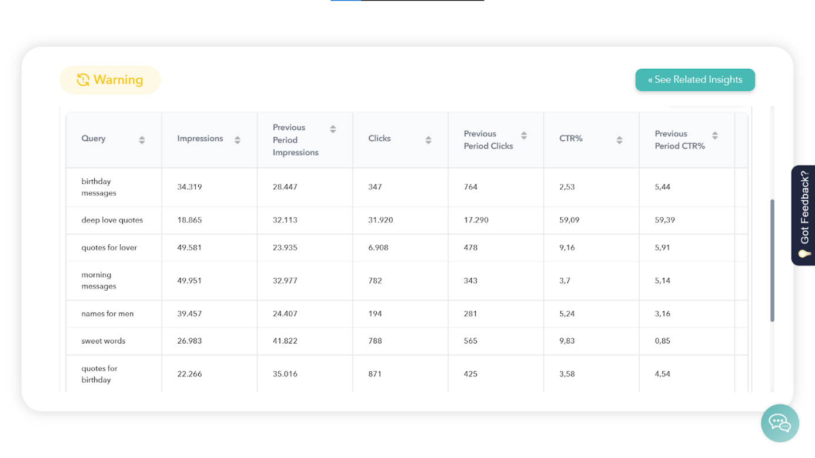Sort by Previous Period Clicks
This screenshot has height=458, width=815.
[524, 136]
